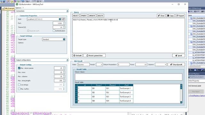Increase Max. return param stepper
This screenshot has width=205, height=115.
click(64, 67)
